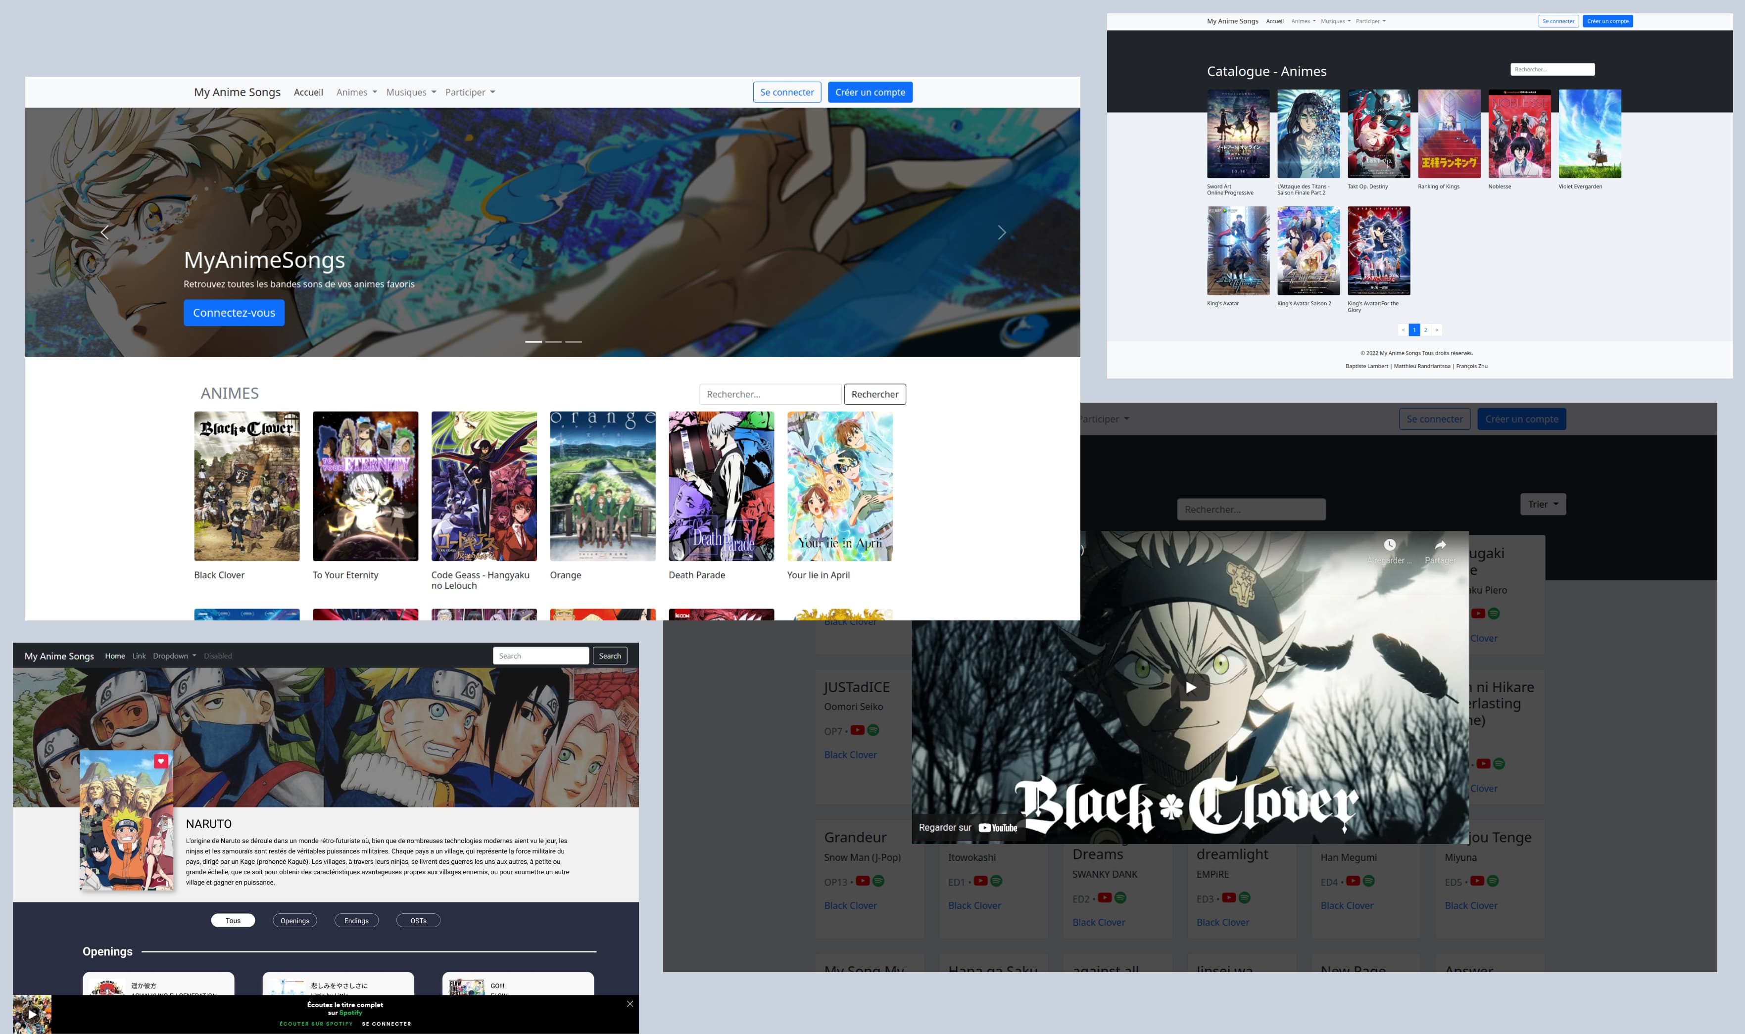
Task: Click My Anime Songs brand on home page
Action: click(x=237, y=92)
